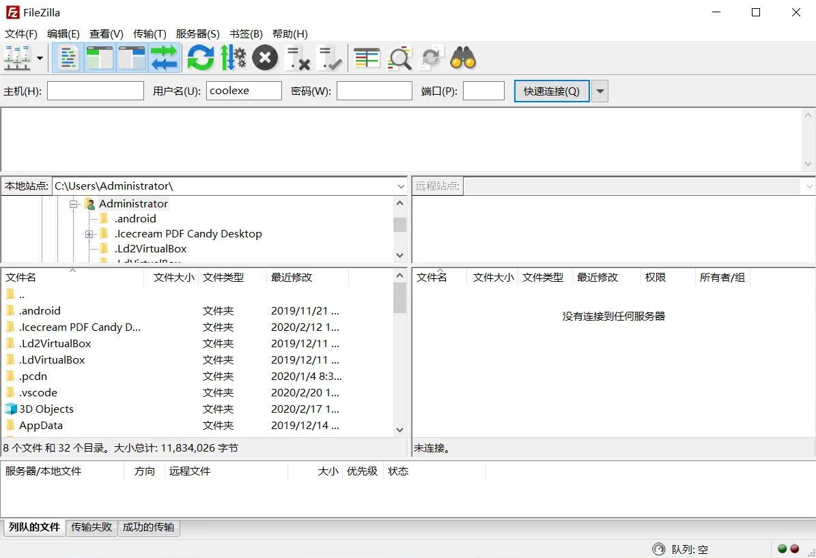Click the 服务器/本地文件 queue column header
The height and width of the screenshot is (558, 816).
[x=62, y=471]
